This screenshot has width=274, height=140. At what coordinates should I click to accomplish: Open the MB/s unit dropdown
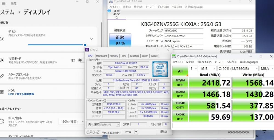pyautogui.click(x=267, y=68)
